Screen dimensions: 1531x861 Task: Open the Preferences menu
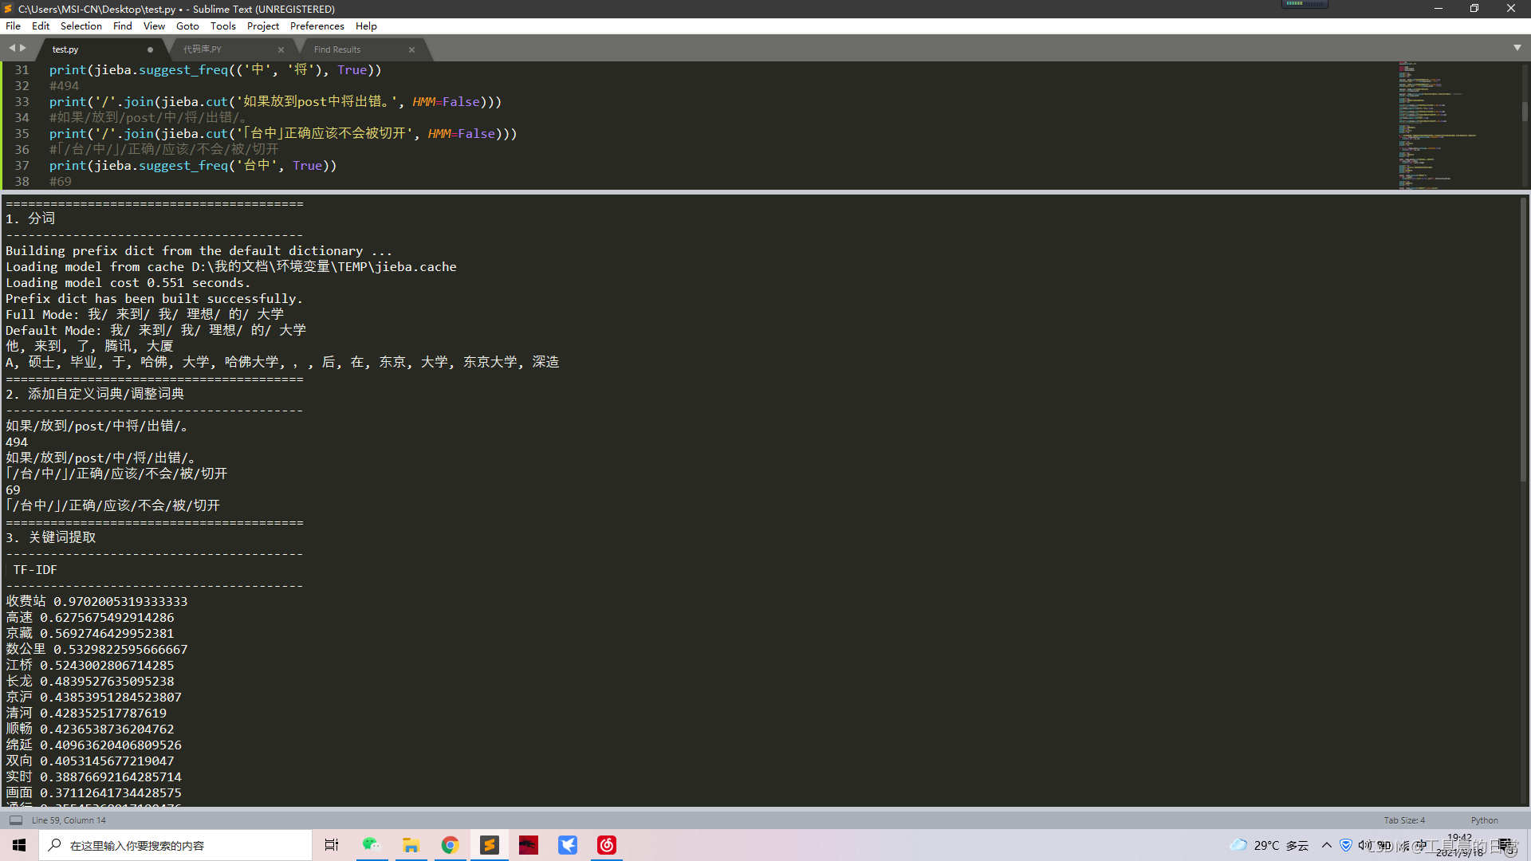317,26
